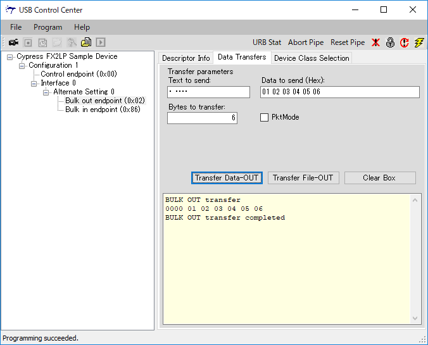The height and width of the screenshot is (345, 428).
Task: Enable the PktMode checkbox
Action: pos(264,117)
